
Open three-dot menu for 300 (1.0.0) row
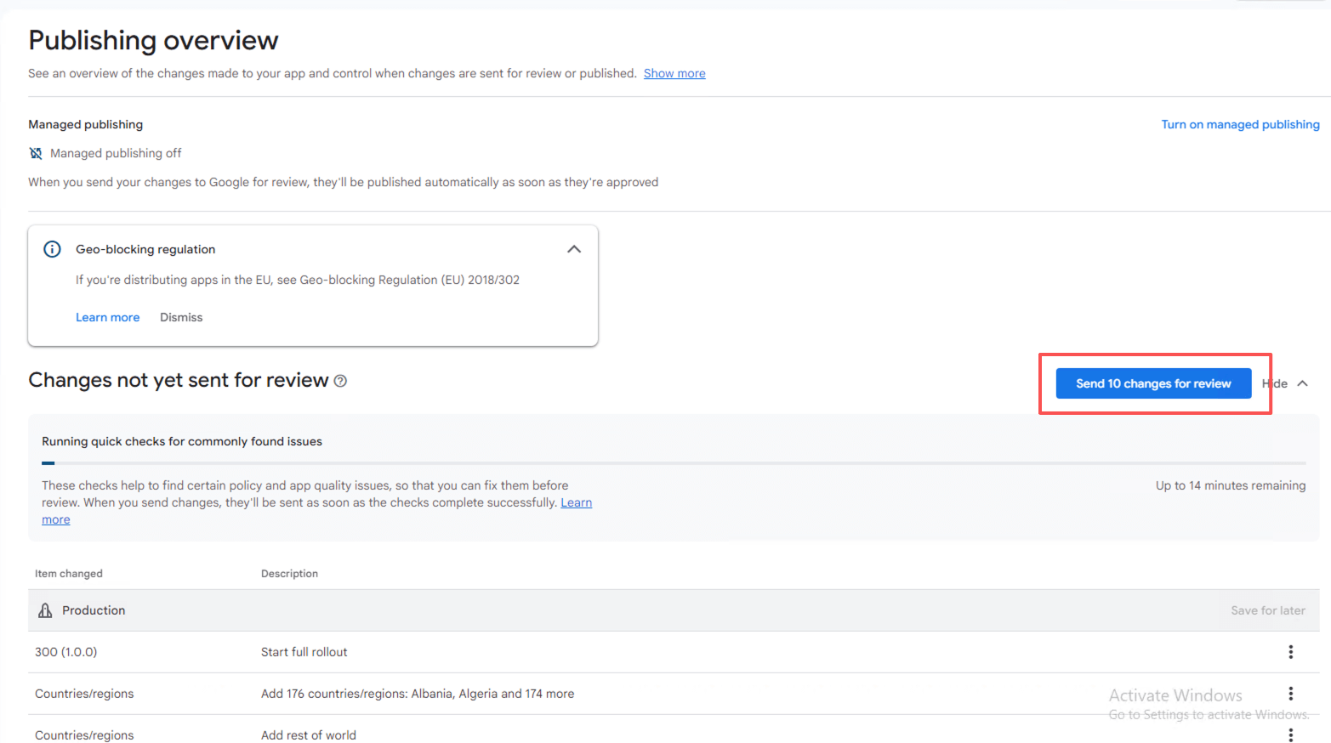coord(1290,652)
